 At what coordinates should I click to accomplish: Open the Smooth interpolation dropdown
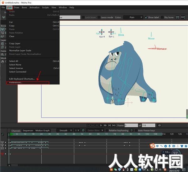coord(64,130)
